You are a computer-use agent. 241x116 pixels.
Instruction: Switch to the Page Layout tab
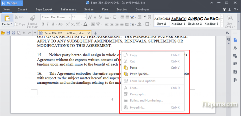tap(44, 10)
